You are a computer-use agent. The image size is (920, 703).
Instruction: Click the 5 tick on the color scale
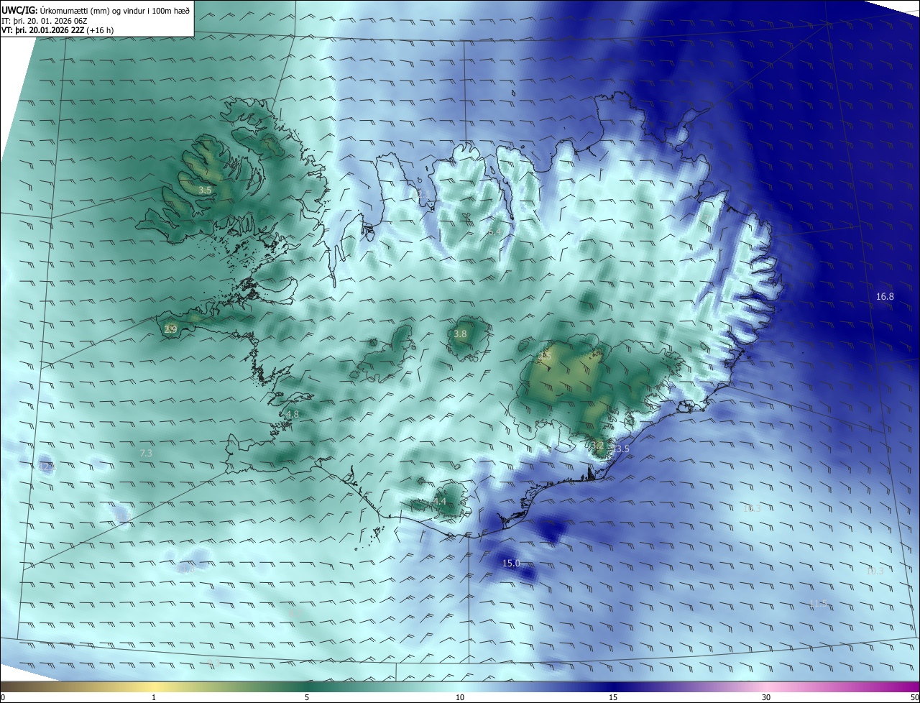pyautogui.click(x=307, y=697)
